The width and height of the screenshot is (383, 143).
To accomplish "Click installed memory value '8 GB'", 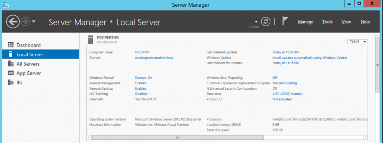I will pos(276,125).
